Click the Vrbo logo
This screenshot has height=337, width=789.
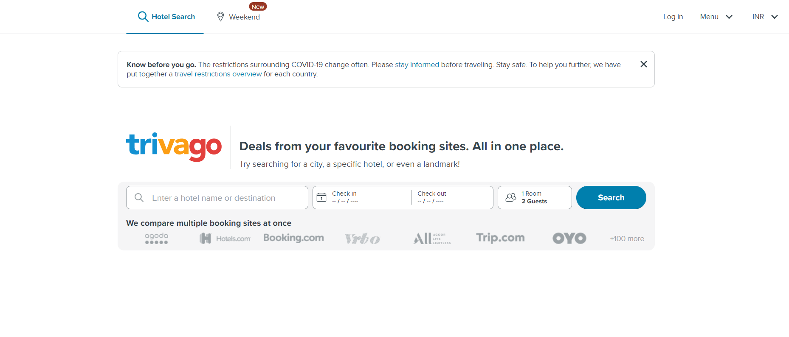pyautogui.click(x=362, y=239)
